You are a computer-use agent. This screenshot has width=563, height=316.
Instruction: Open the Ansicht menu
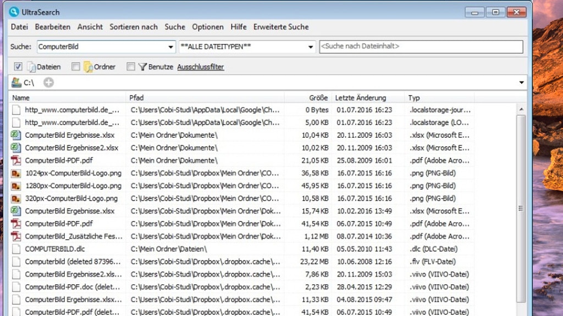(x=90, y=27)
